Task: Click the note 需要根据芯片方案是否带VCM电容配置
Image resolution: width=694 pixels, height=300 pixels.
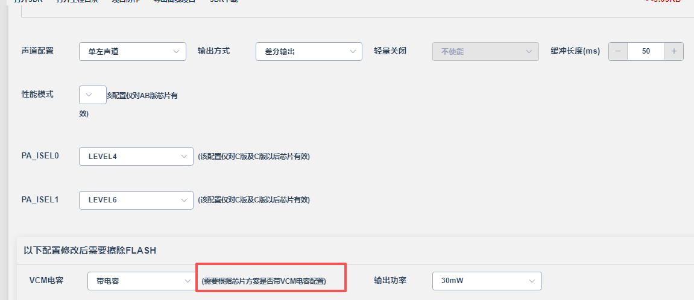Action: [263, 281]
